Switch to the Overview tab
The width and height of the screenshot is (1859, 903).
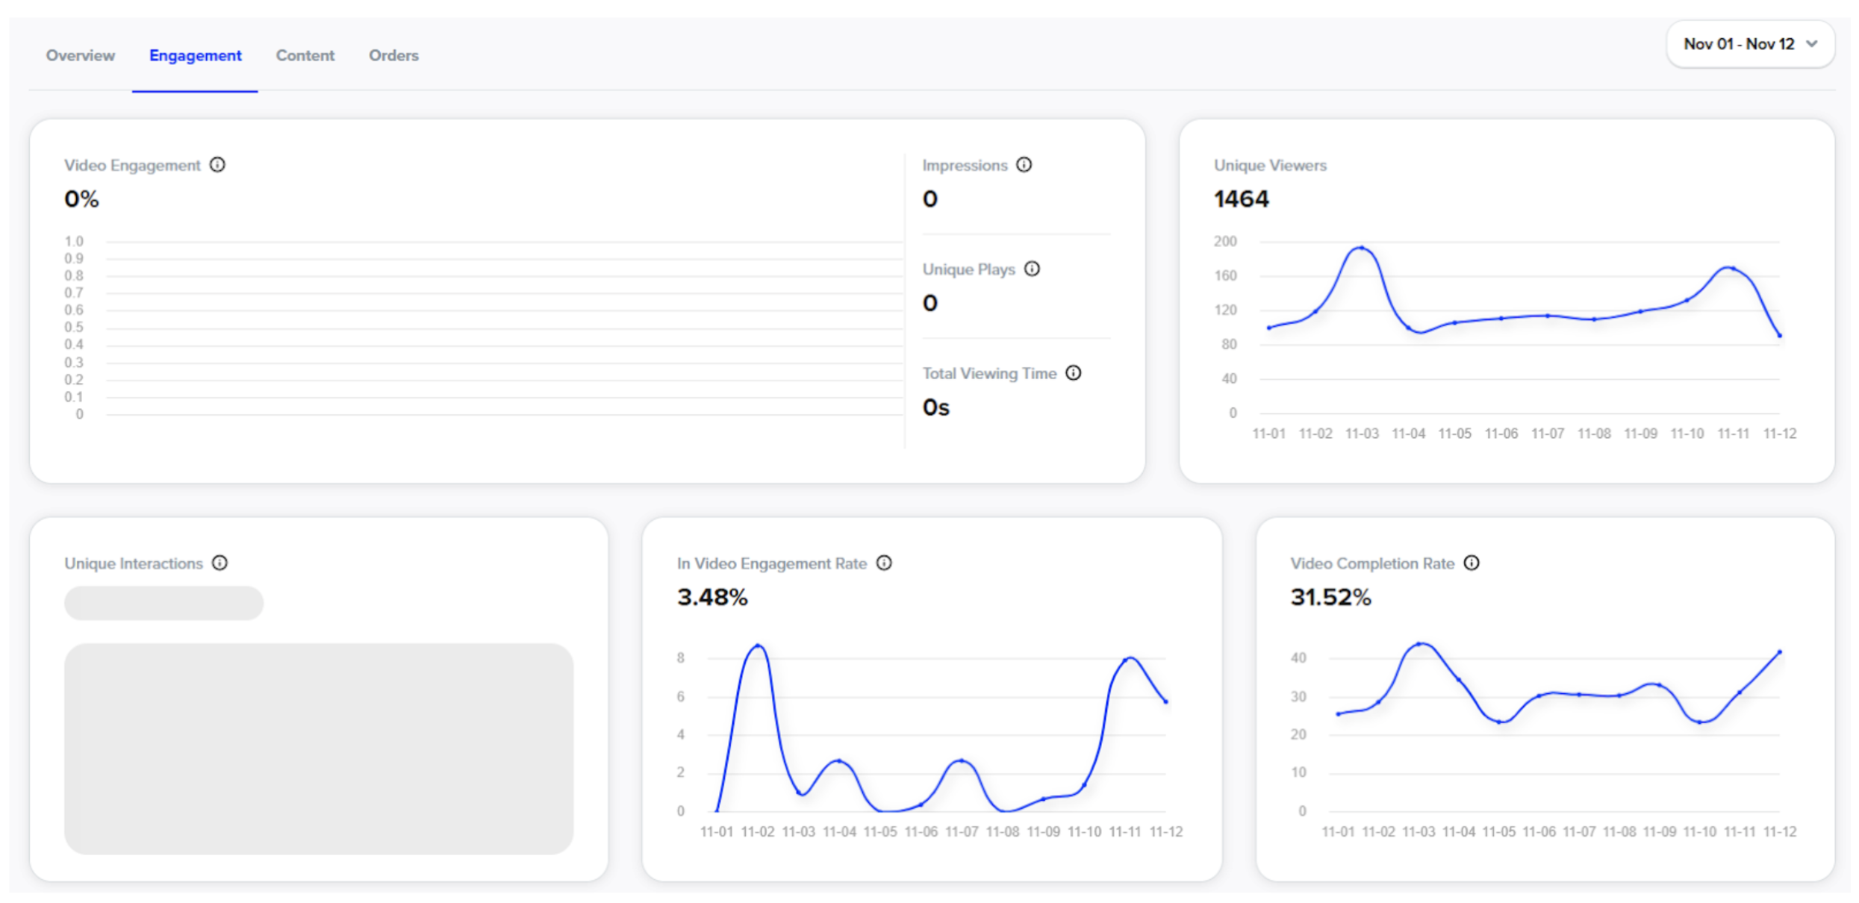coord(81,55)
